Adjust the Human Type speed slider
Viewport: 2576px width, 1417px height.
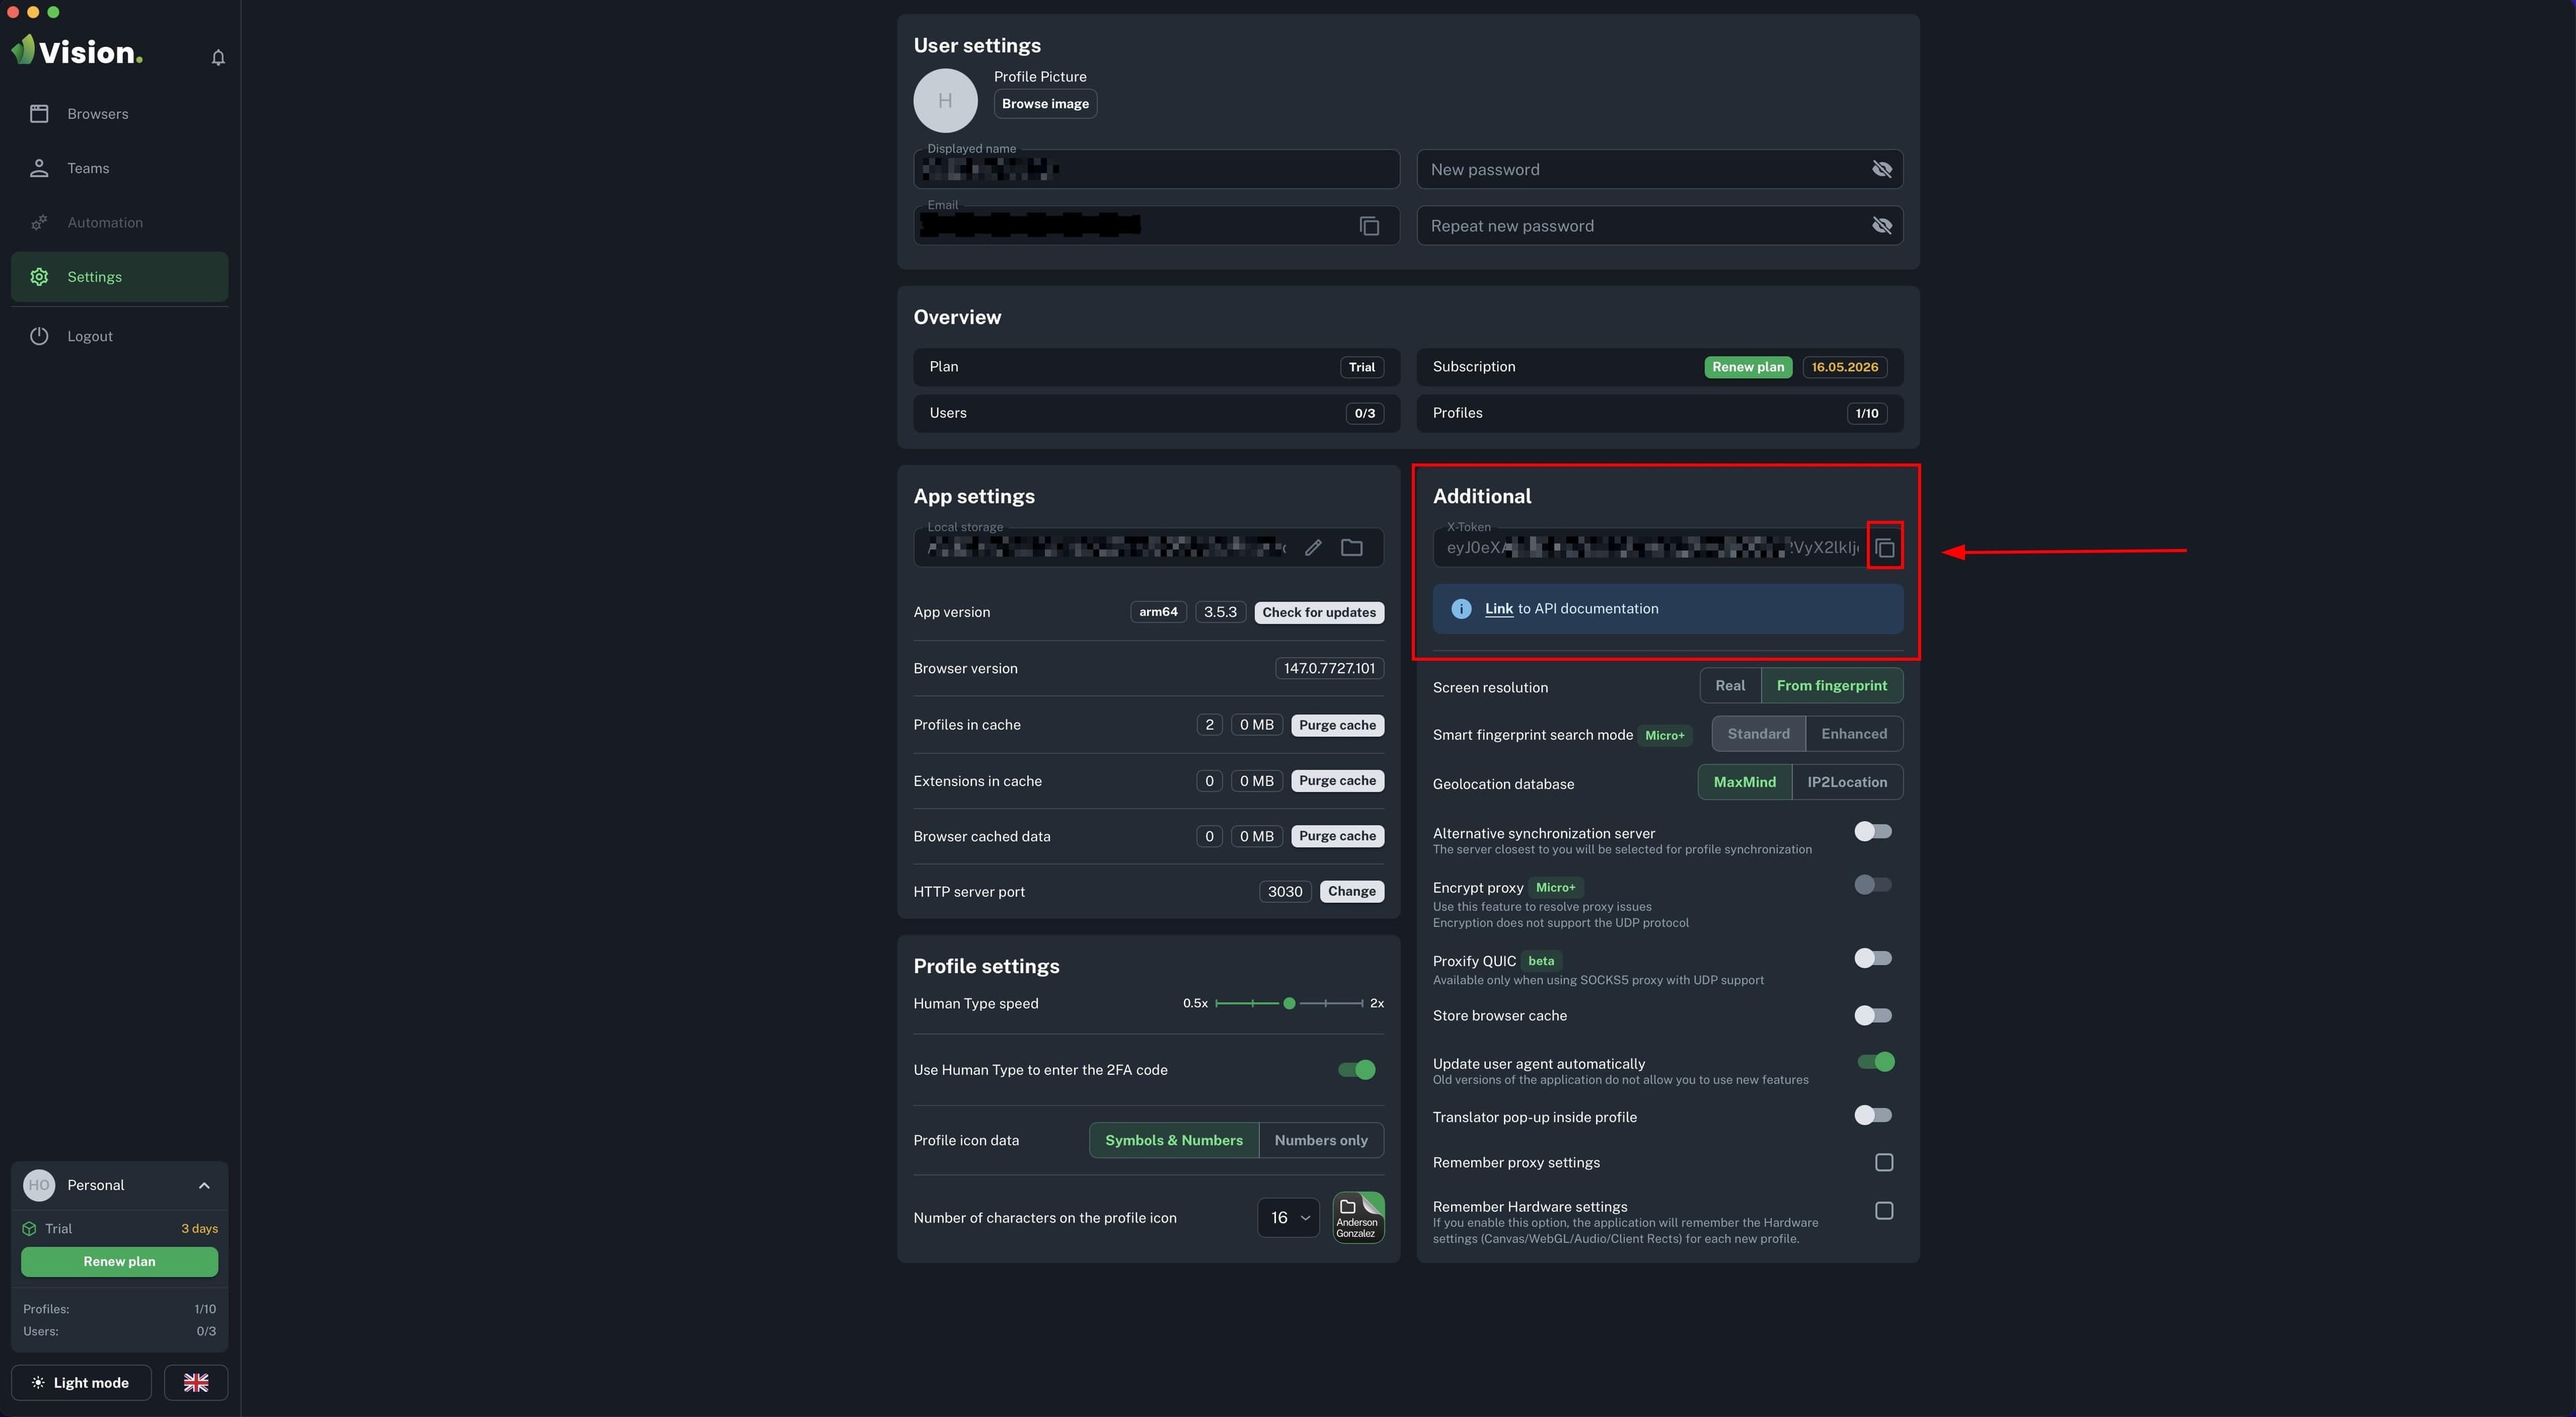[x=1289, y=1003]
